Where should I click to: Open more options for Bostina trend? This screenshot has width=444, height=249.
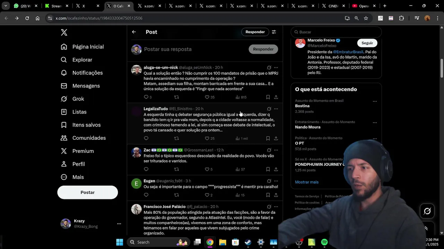pyautogui.click(x=375, y=101)
